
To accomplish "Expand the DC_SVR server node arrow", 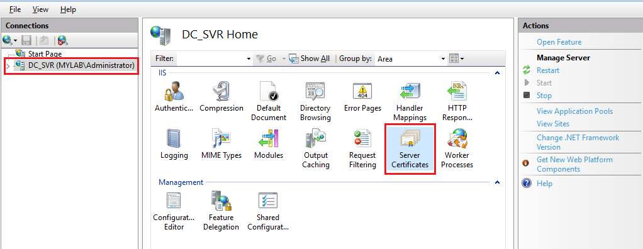I will pos(8,65).
